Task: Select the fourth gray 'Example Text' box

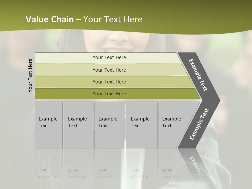Action: pos(141,124)
